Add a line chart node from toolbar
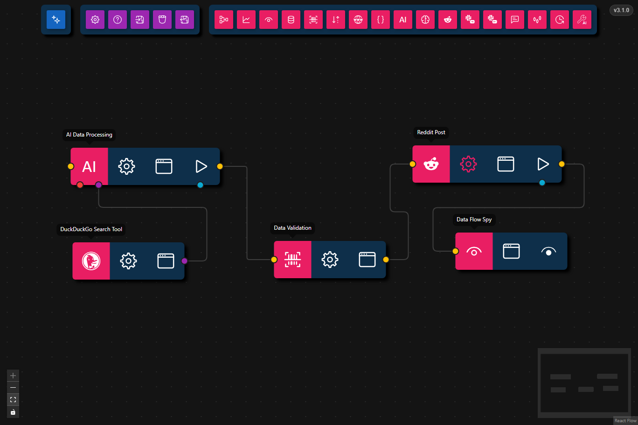 [246, 20]
